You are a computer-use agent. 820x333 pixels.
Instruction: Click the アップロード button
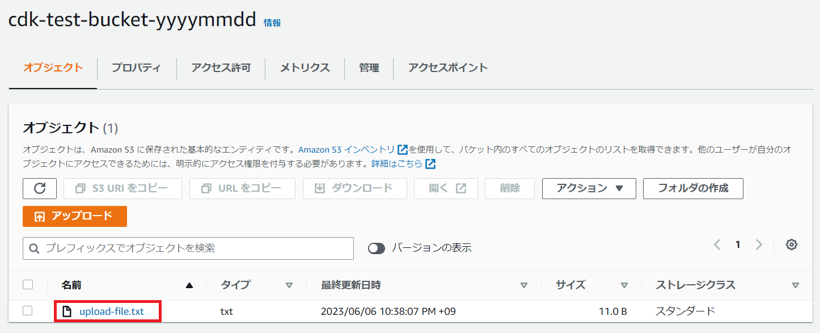coord(75,216)
